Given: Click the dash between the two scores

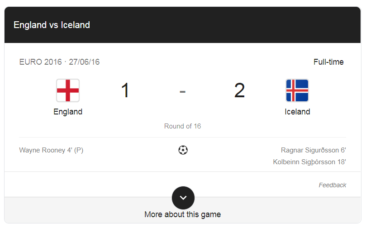Looking at the screenshot, I should 182,91.
